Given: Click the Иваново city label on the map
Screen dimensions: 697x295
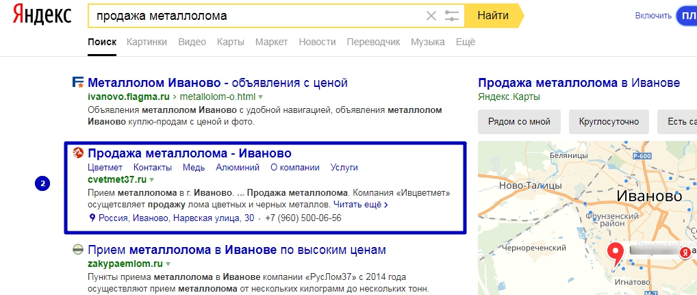Looking at the screenshot, I should click(x=650, y=196).
